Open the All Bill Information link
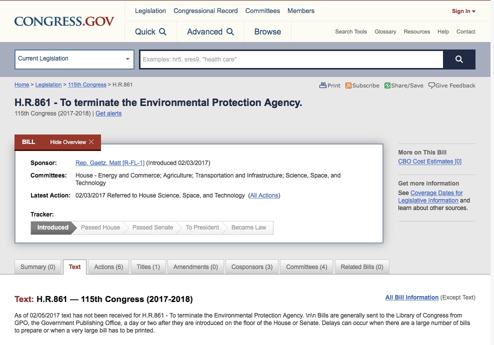494x345 pixels. (412, 297)
